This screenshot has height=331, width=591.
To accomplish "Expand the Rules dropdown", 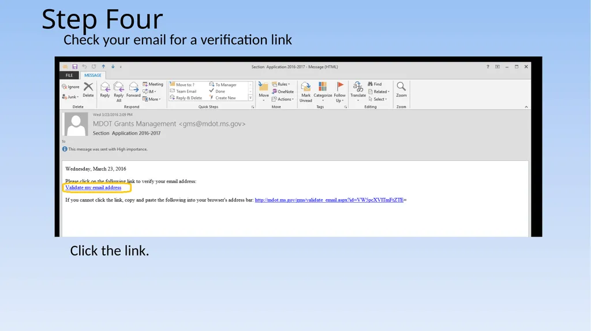I will point(281,84).
